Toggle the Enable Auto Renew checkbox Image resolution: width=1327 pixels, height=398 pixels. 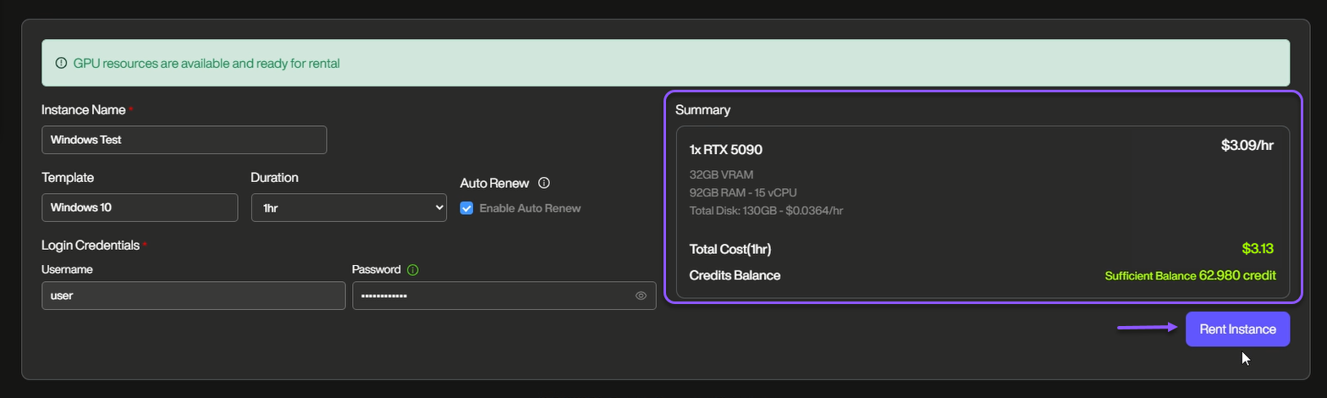466,208
